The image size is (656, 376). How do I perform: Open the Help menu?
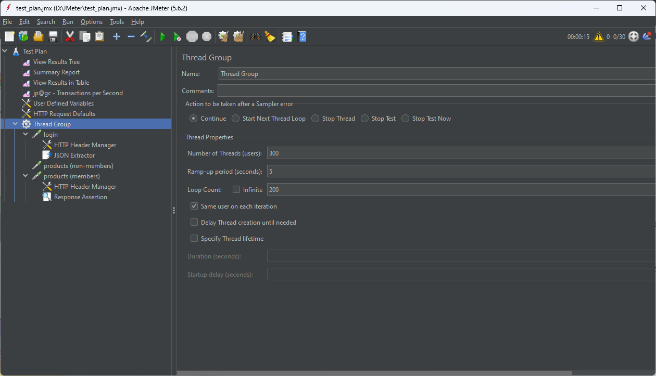[x=137, y=22]
